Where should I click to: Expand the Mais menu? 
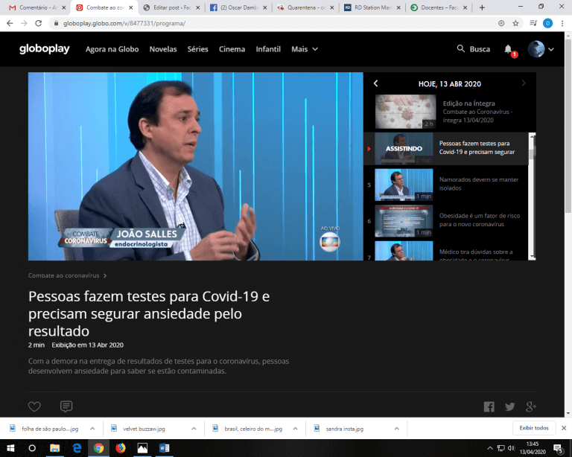[x=304, y=49]
